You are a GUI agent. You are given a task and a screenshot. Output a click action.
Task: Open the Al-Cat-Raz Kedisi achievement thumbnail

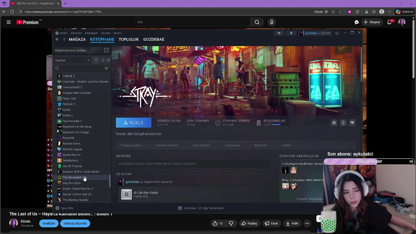point(126,194)
